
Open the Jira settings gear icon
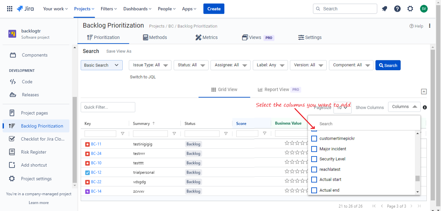coord(410,9)
